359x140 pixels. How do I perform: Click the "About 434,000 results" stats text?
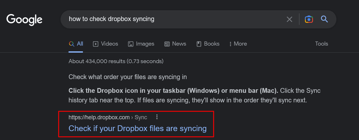tap(116, 61)
